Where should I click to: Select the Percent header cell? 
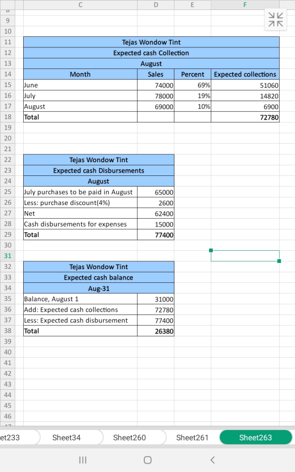[x=192, y=74]
